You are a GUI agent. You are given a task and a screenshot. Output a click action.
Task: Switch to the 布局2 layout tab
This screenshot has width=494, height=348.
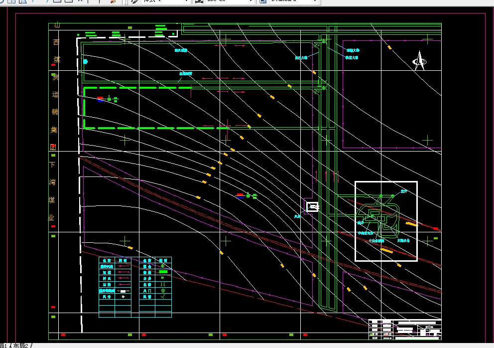pos(20,346)
